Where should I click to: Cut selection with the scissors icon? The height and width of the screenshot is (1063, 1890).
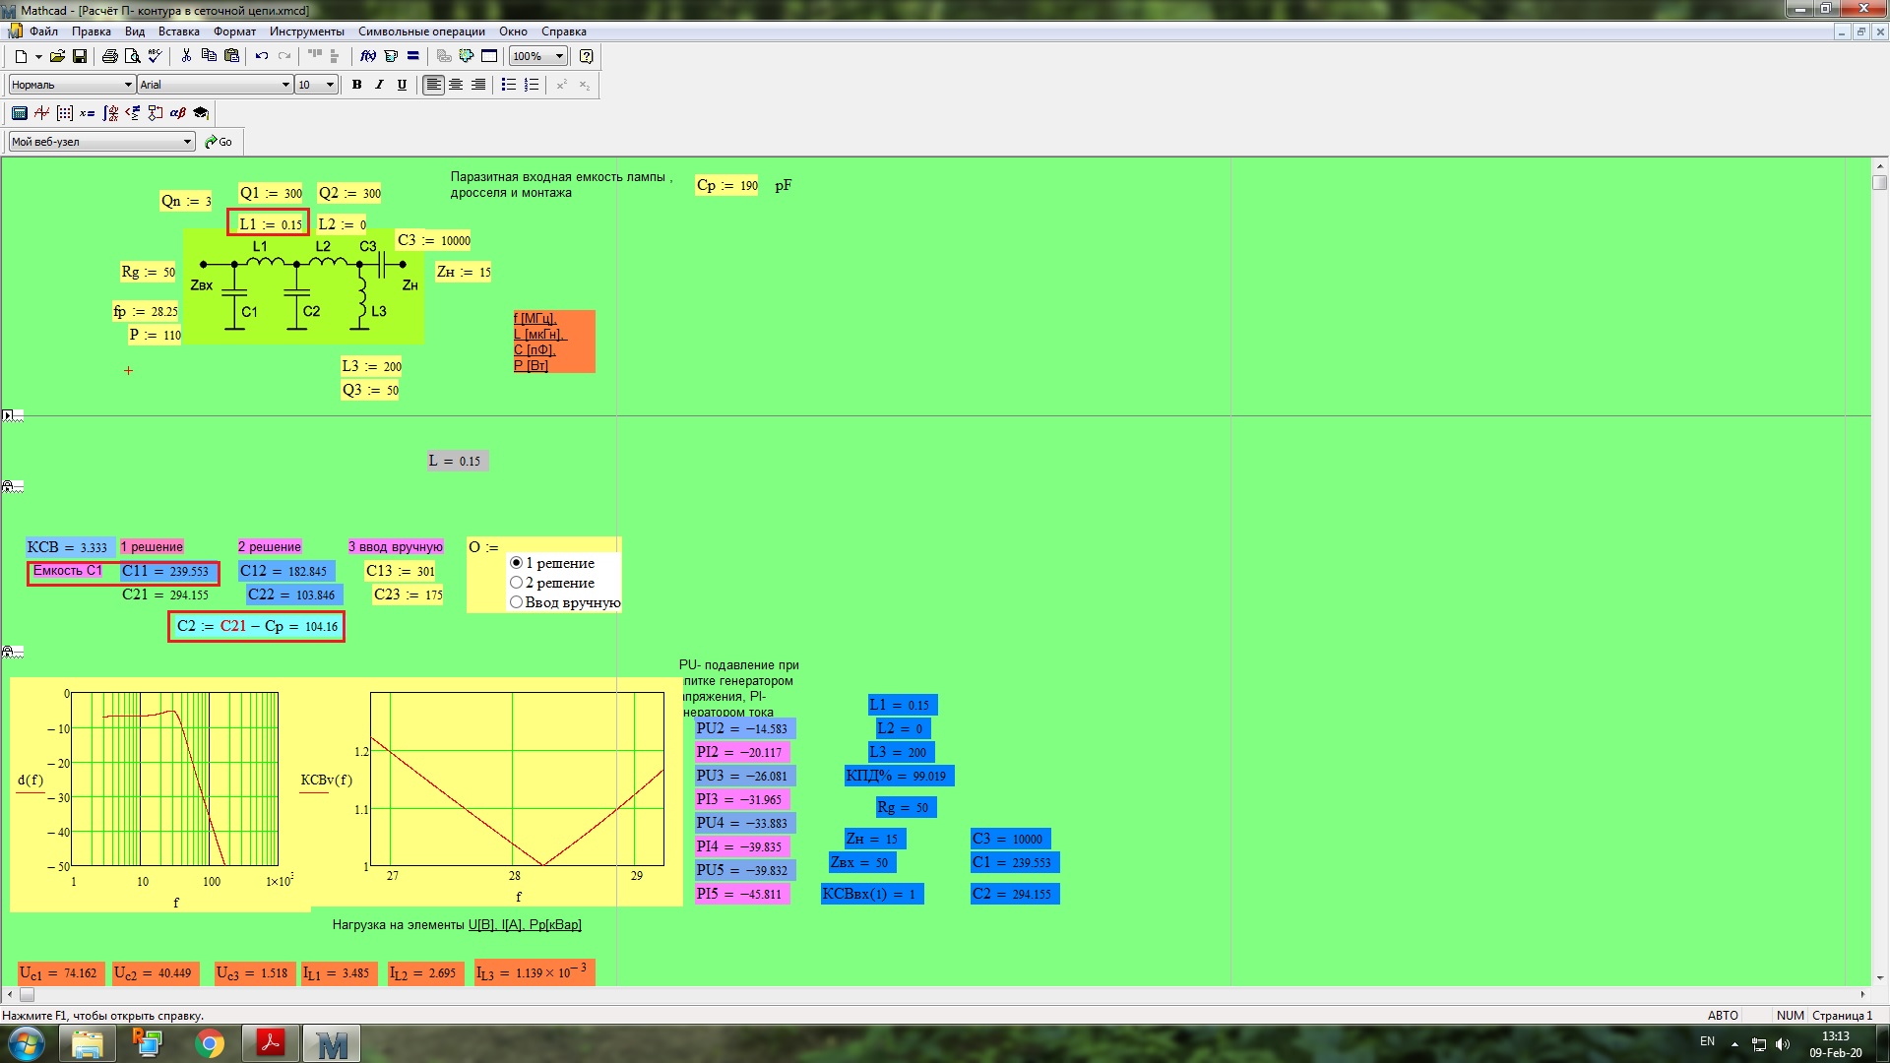click(x=186, y=56)
